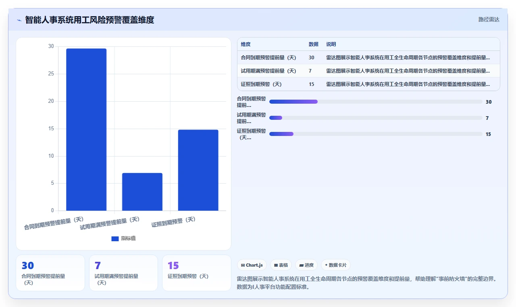Click the Chart.js tag chip
This screenshot has width=516, height=307.
(252, 265)
